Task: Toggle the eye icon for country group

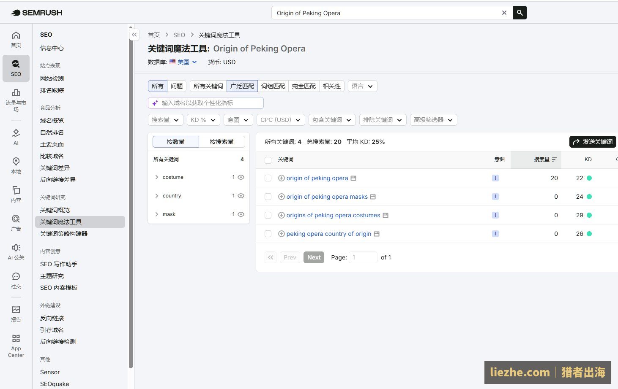Action: click(x=241, y=196)
